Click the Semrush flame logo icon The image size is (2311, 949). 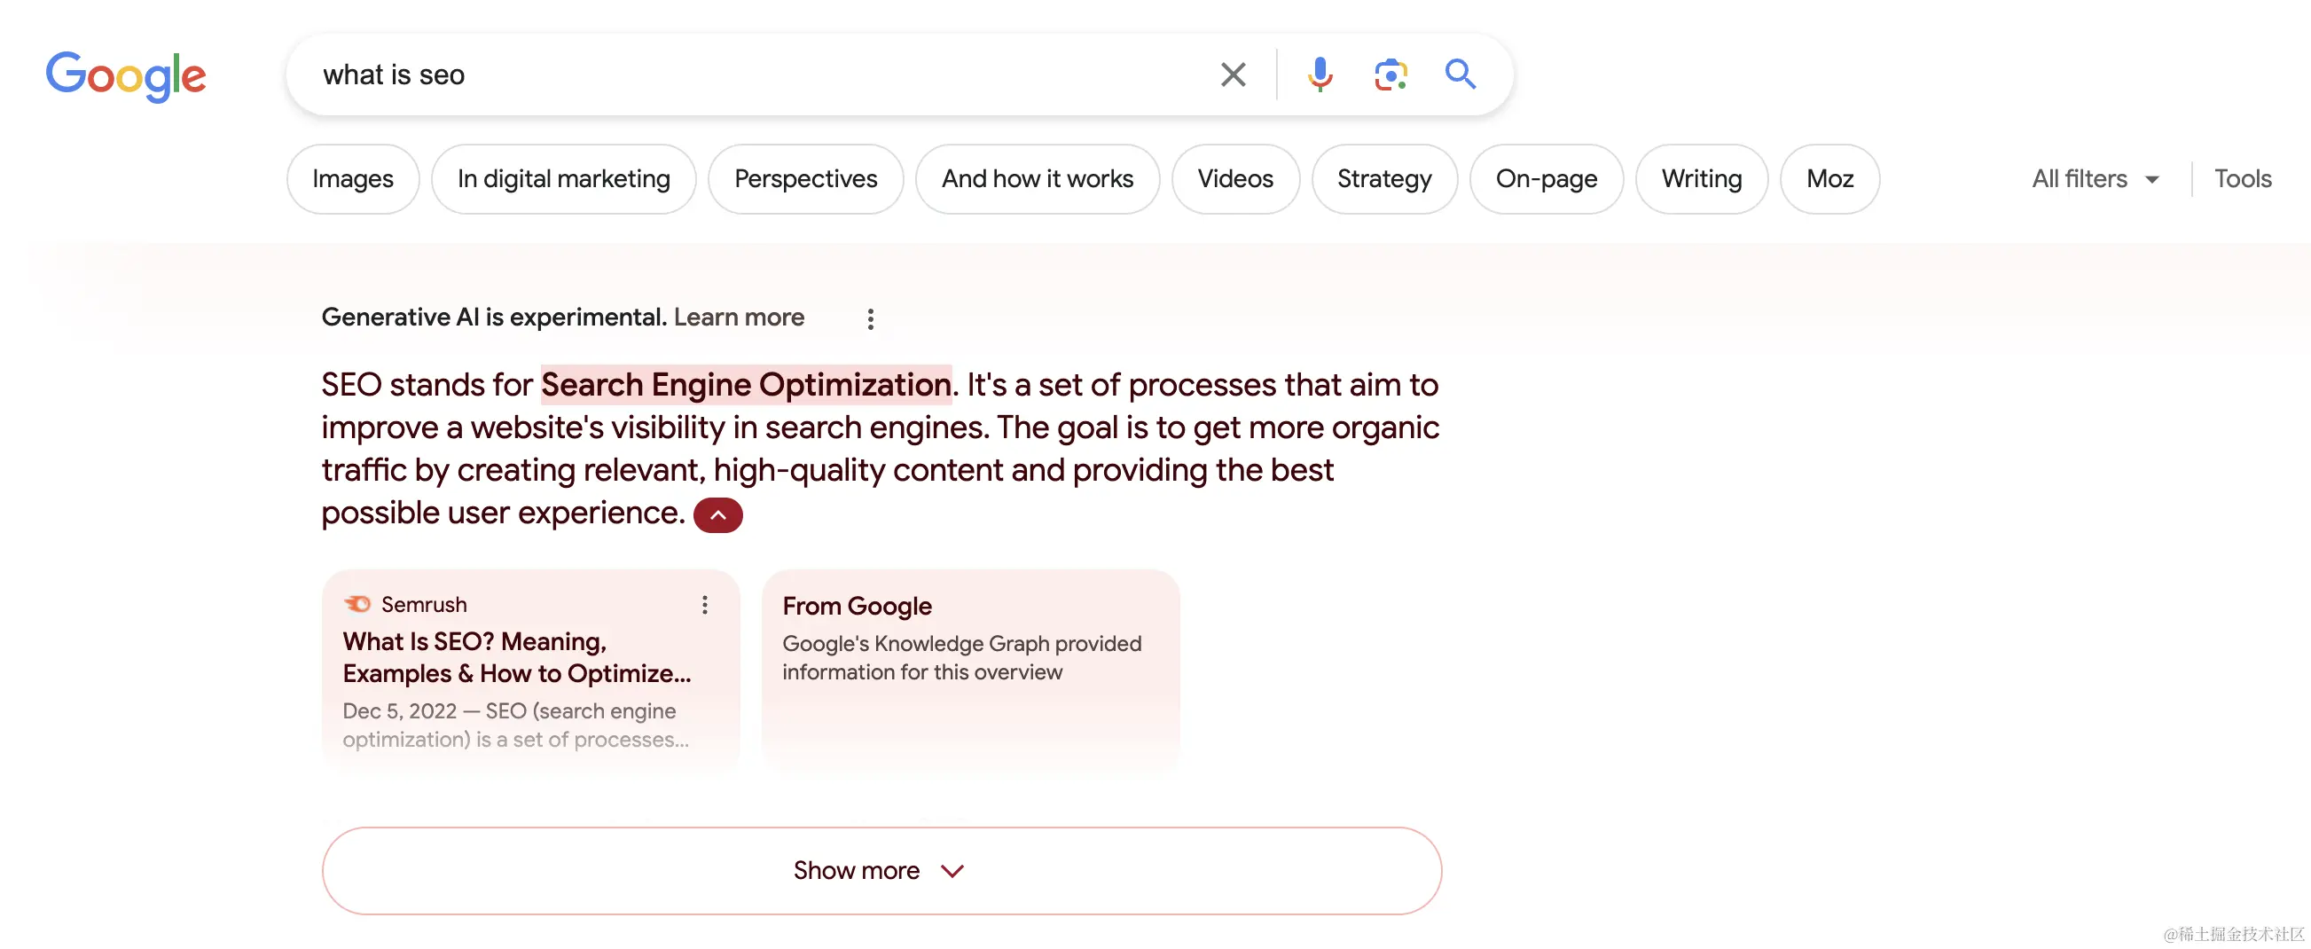pyautogui.click(x=357, y=605)
